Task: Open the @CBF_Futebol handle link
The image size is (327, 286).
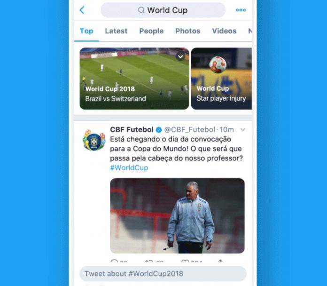Action: (x=190, y=130)
